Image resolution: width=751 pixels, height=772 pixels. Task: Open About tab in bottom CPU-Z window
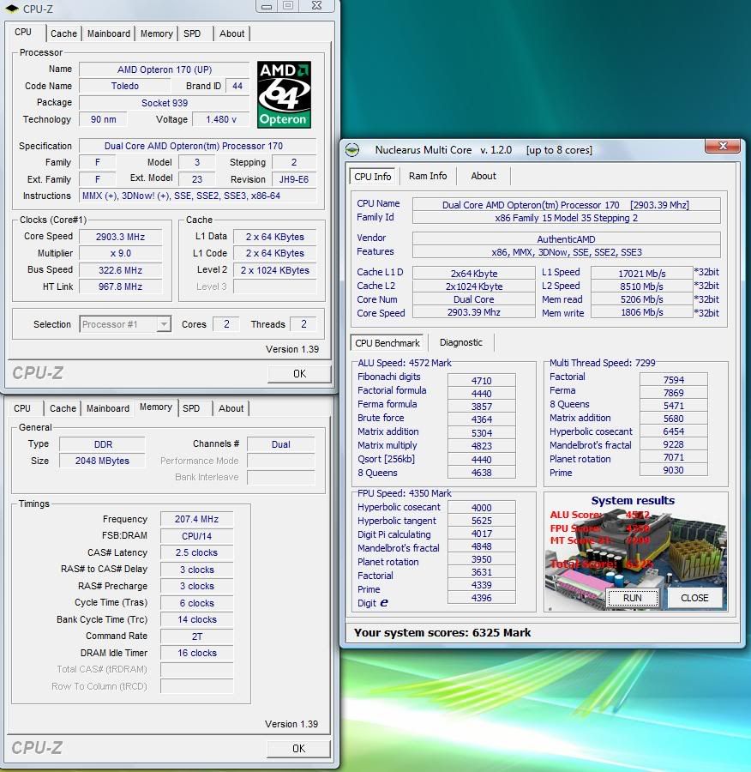231,408
